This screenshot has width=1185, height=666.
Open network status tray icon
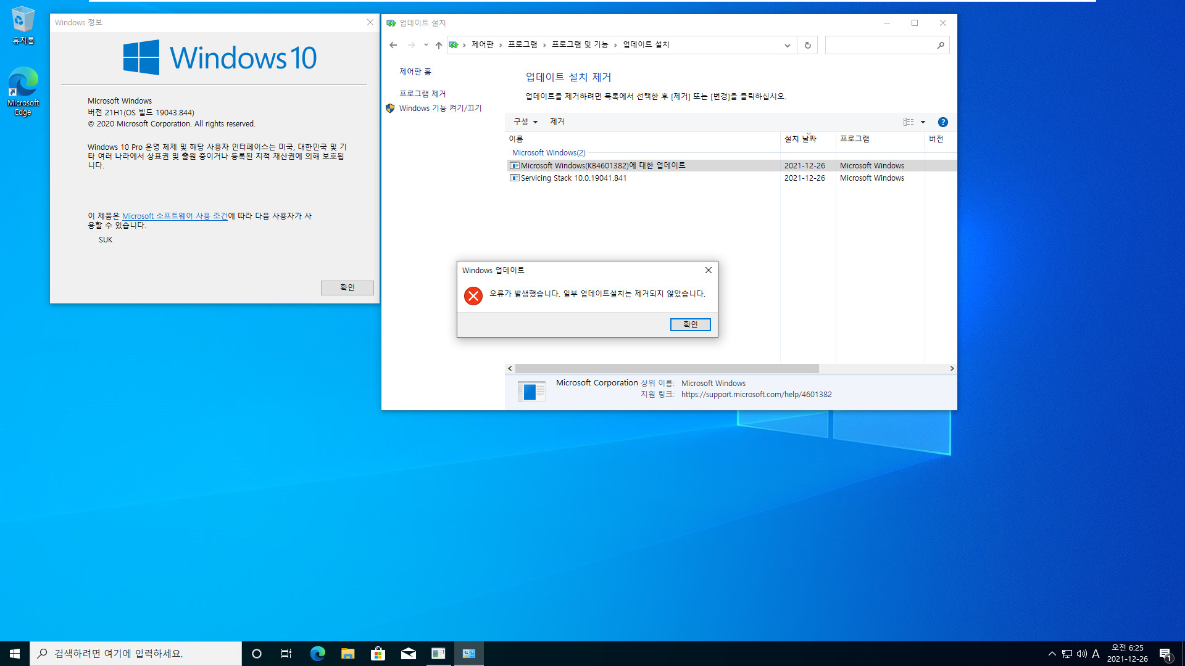(x=1066, y=654)
